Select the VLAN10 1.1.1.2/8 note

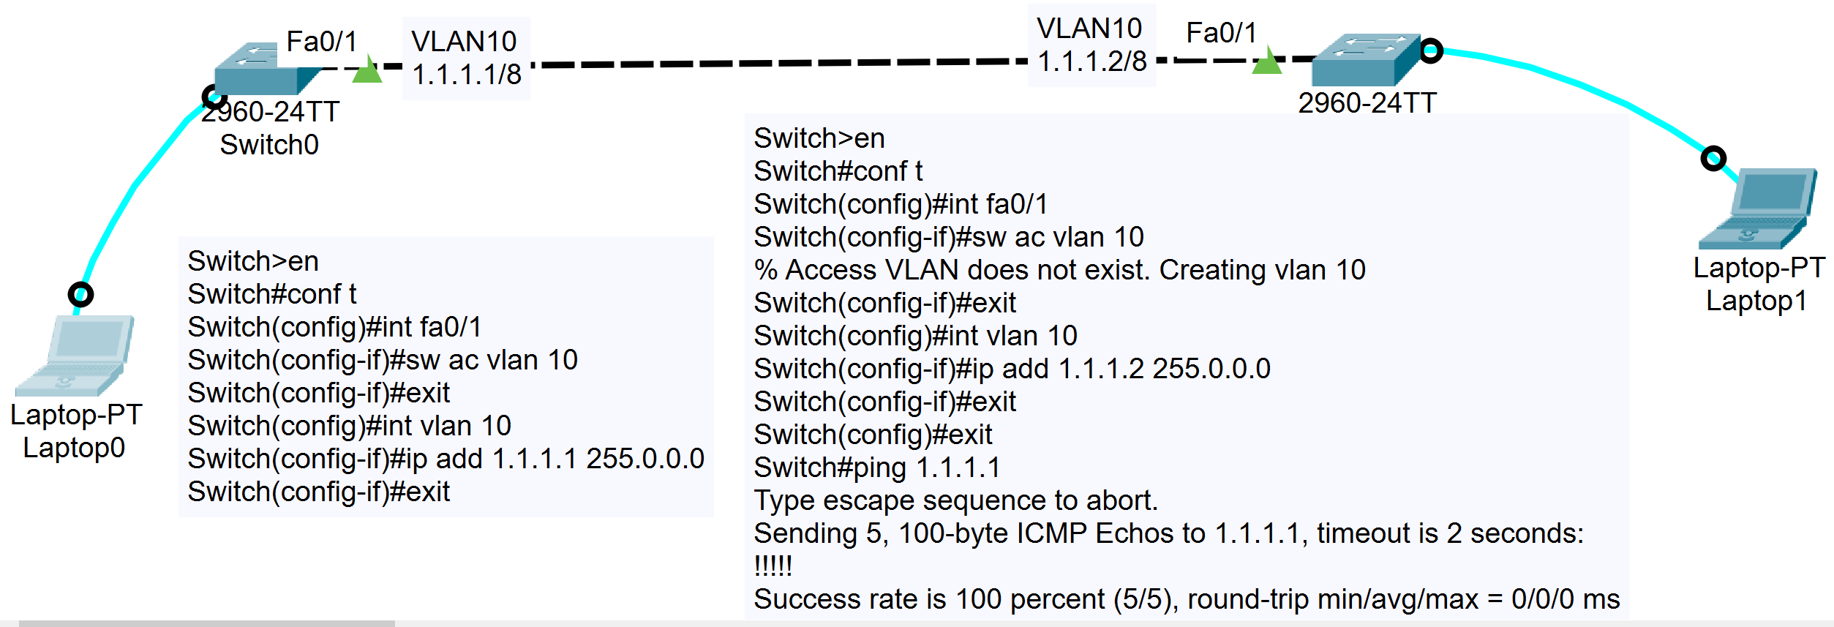tap(1091, 45)
